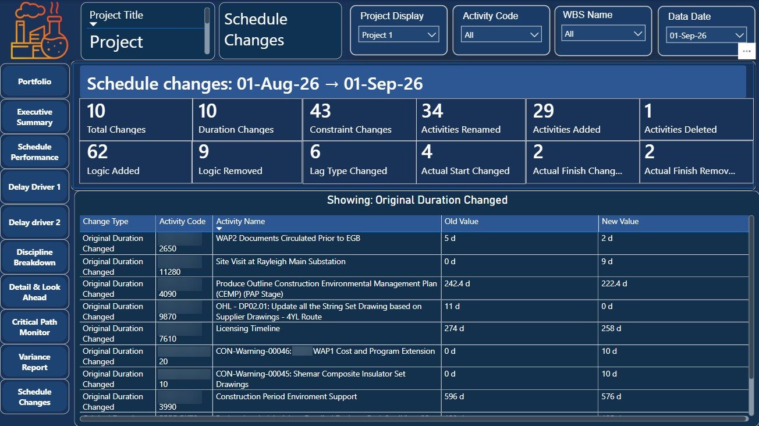Viewport: 759px width, 426px height.
Task: Click Construction Period Enviroment Support row
Action: (414, 402)
